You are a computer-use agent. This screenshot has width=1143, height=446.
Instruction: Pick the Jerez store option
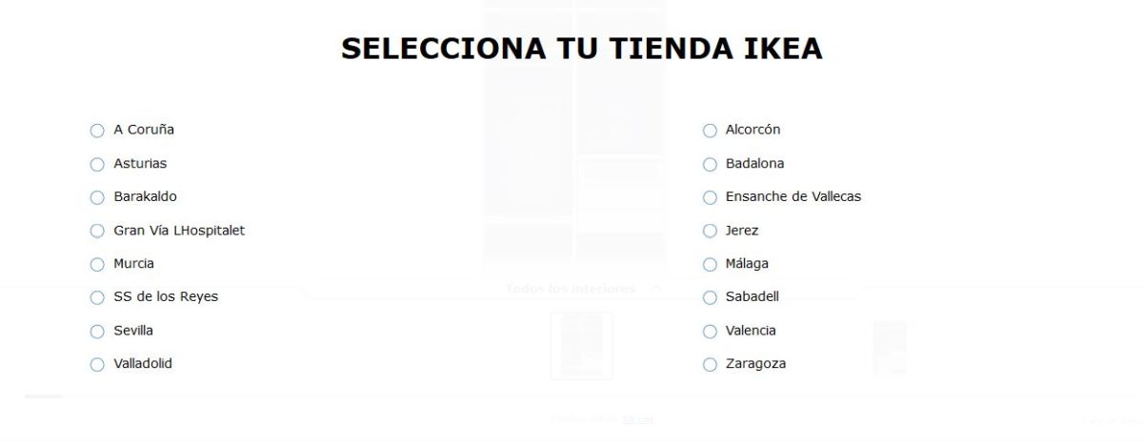click(710, 231)
